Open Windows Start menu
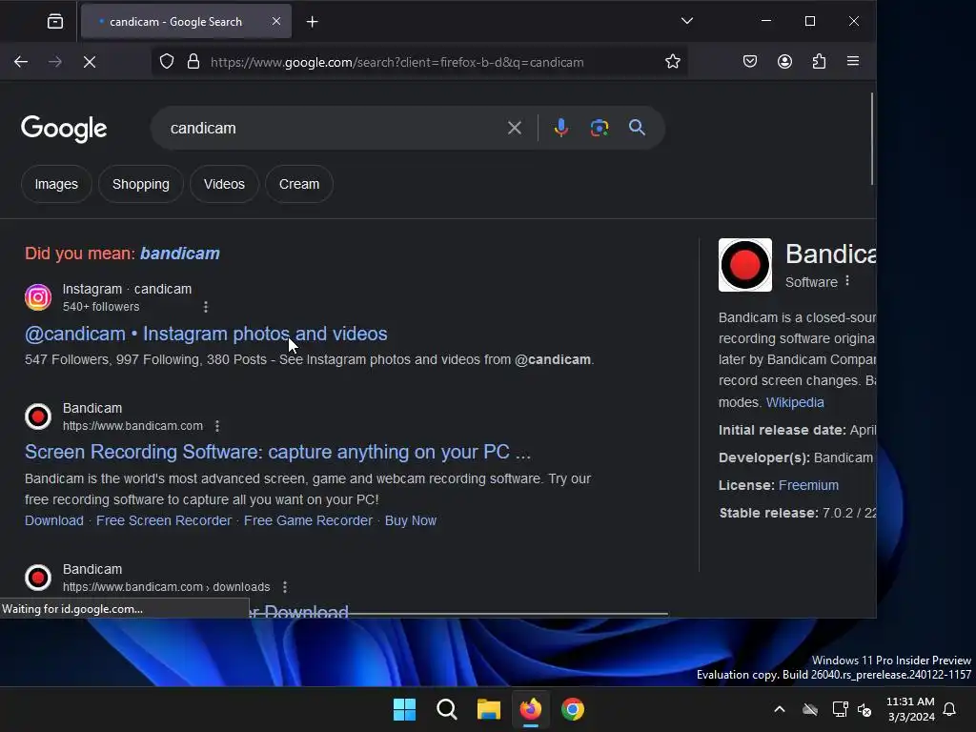The image size is (976, 732). 404,709
